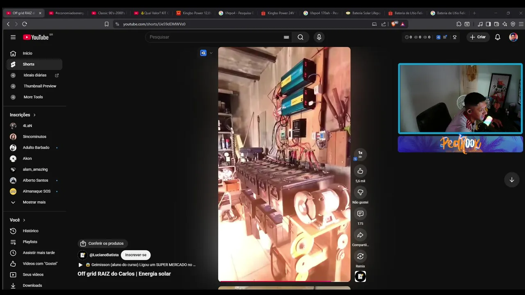Open the Akon channel
The image size is (525, 295).
pos(34,159)
